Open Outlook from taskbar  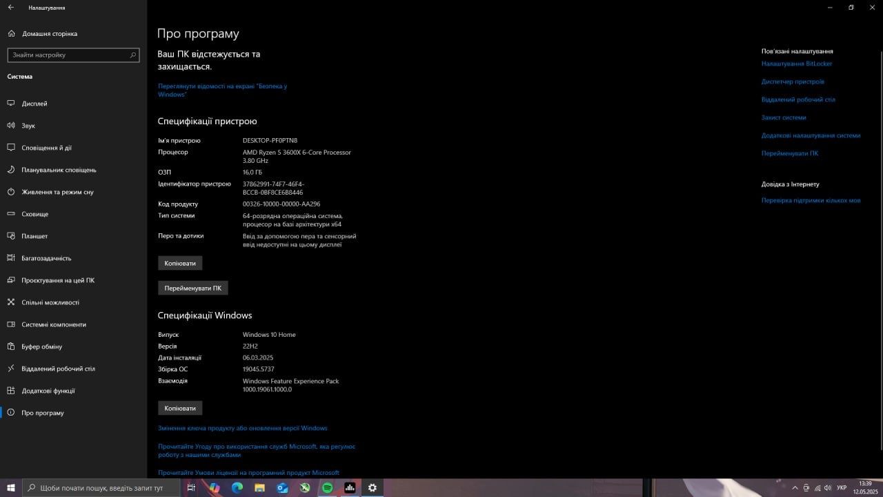pos(282,488)
